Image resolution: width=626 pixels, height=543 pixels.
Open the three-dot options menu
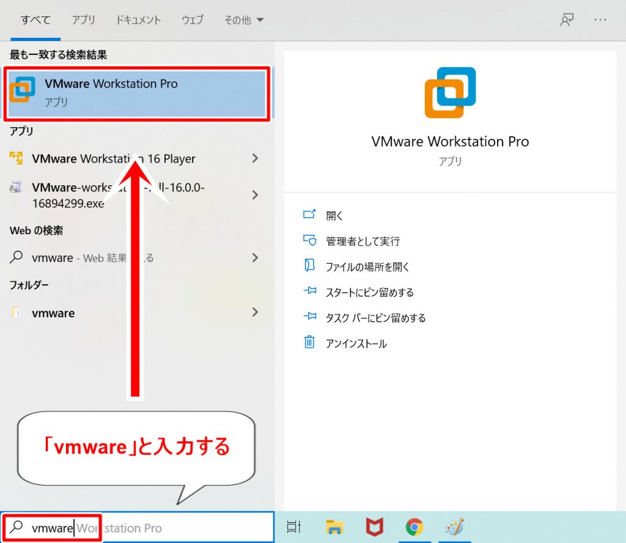pyautogui.click(x=600, y=20)
